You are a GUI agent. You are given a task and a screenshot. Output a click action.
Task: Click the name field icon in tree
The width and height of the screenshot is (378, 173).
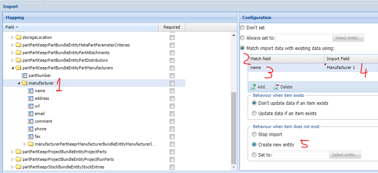click(x=31, y=91)
